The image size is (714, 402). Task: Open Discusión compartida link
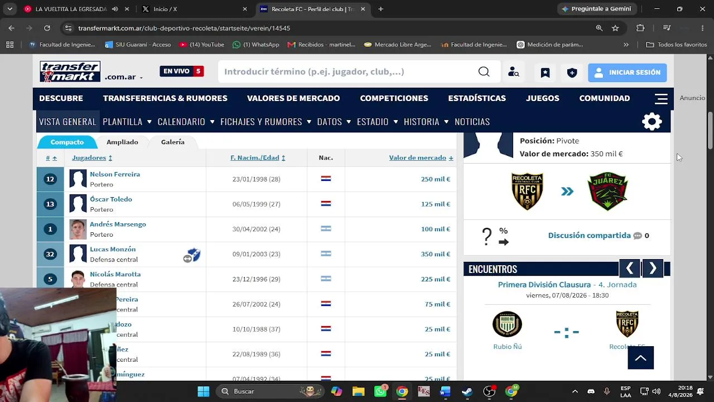[x=589, y=236]
